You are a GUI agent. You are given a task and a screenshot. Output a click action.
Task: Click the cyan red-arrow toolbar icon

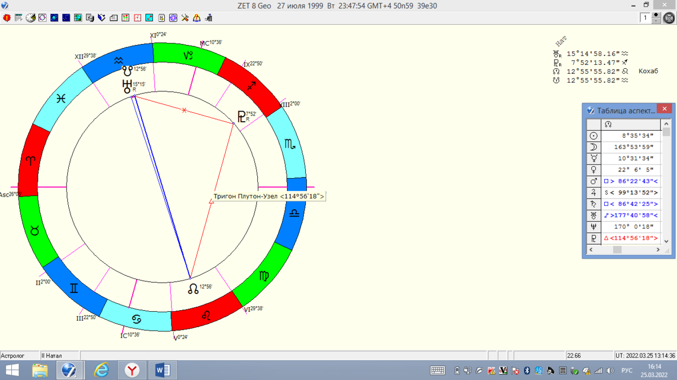[x=149, y=18]
